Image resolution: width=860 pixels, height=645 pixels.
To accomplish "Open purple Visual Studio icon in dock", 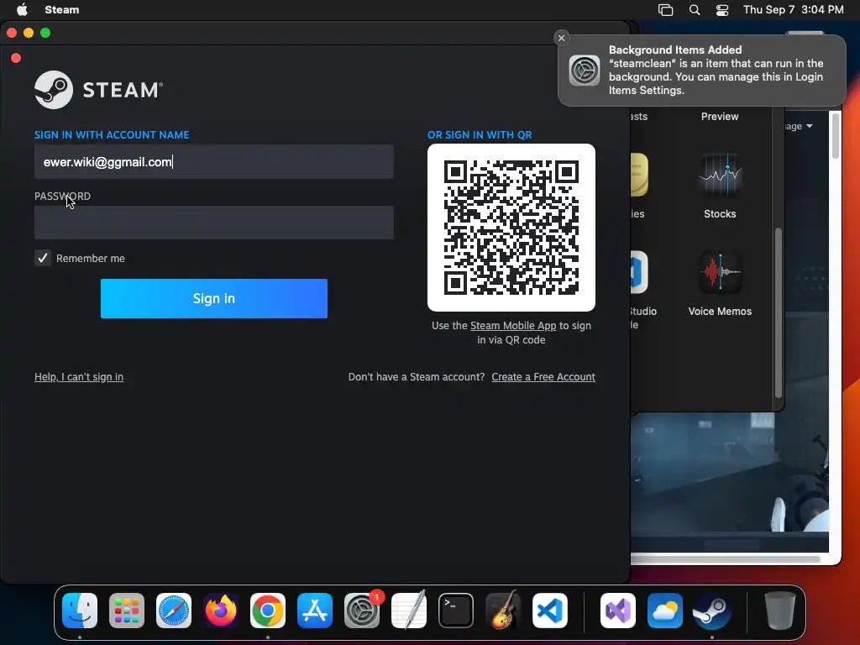I will [618, 611].
